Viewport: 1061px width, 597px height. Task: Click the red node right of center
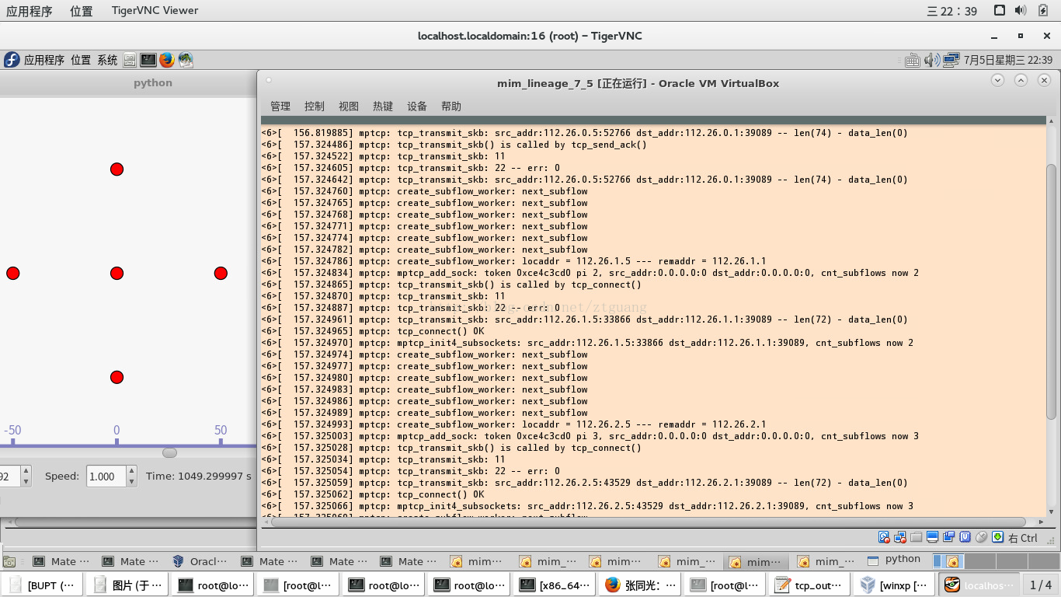click(221, 274)
